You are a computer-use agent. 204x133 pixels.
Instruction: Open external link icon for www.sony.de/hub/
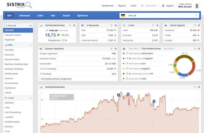click(x=127, y=79)
